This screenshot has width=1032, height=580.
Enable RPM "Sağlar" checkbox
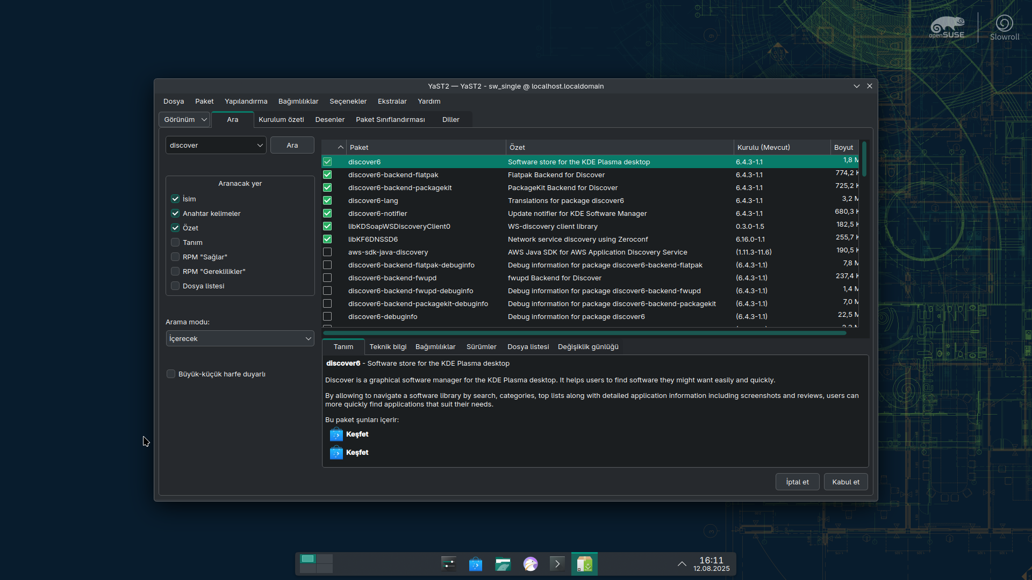click(175, 257)
